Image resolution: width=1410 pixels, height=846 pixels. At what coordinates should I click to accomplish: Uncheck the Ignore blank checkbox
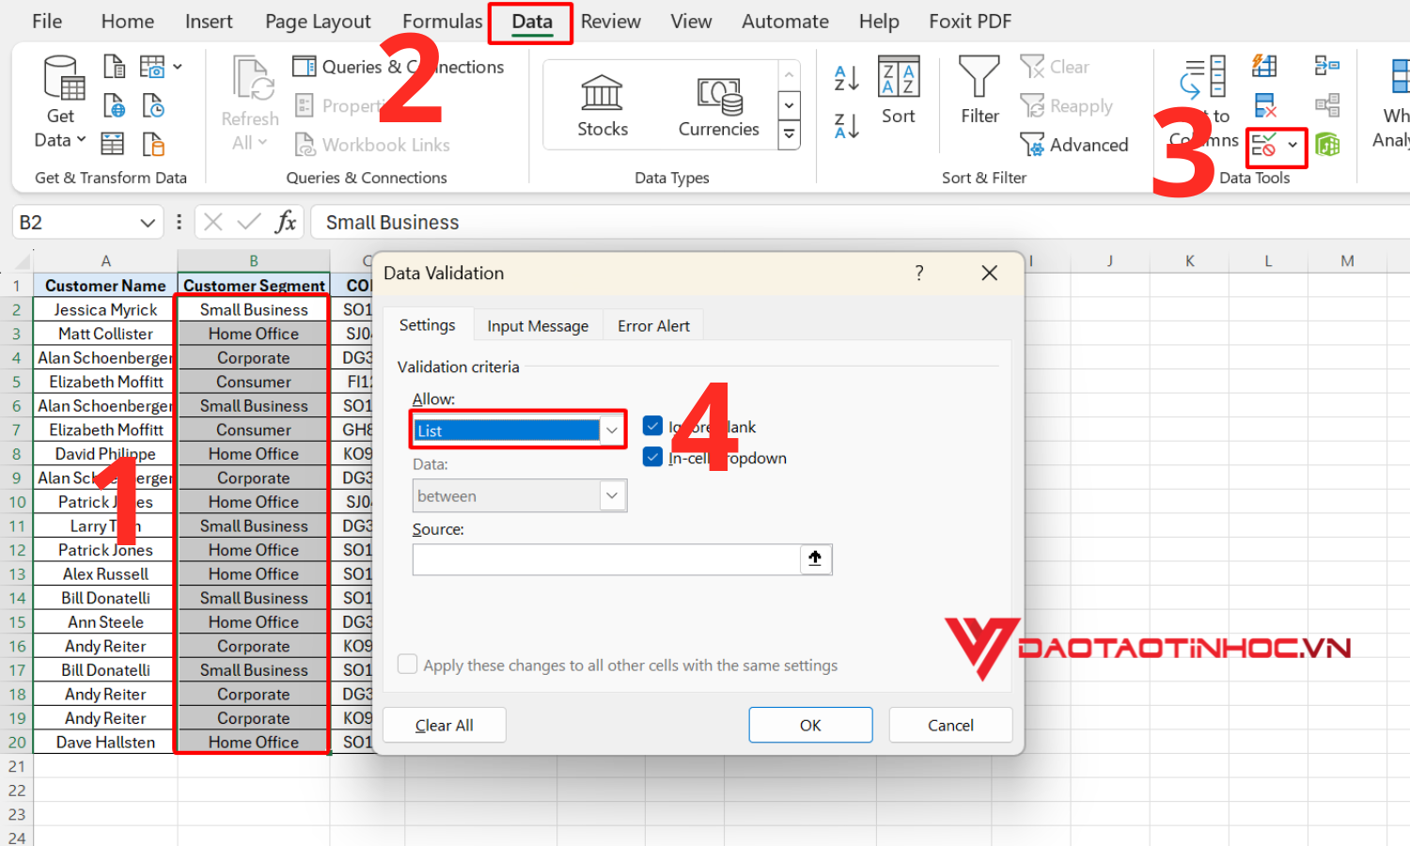[x=653, y=426]
